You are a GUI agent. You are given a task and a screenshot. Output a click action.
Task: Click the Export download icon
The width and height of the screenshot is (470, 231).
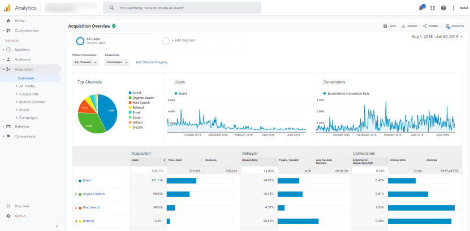point(403,27)
